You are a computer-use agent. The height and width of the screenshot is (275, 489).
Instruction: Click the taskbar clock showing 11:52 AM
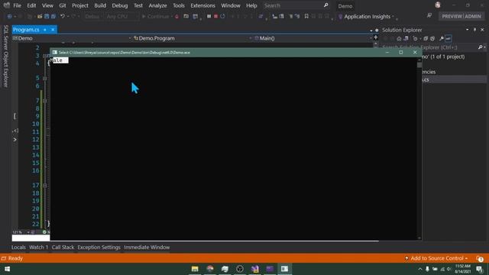tap(463, 269)
